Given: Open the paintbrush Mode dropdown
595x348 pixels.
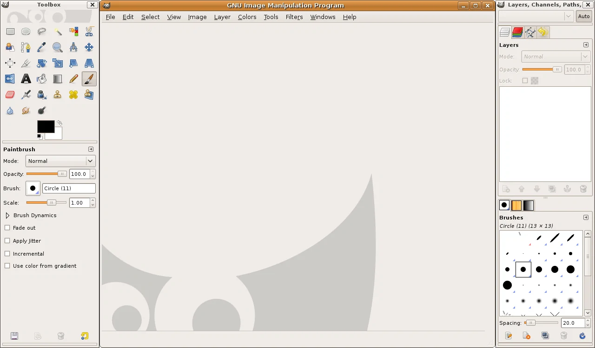Looking at the screenshot, I should [60, 161].
